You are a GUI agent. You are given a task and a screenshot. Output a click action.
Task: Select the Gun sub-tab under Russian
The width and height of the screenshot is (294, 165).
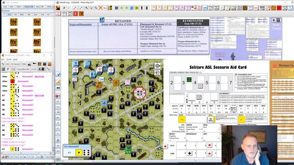pos(36,14)
